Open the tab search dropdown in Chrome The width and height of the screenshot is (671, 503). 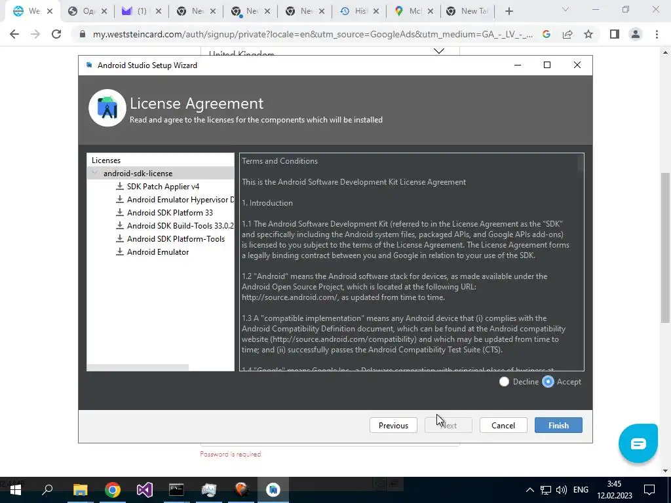click(566, 9)
